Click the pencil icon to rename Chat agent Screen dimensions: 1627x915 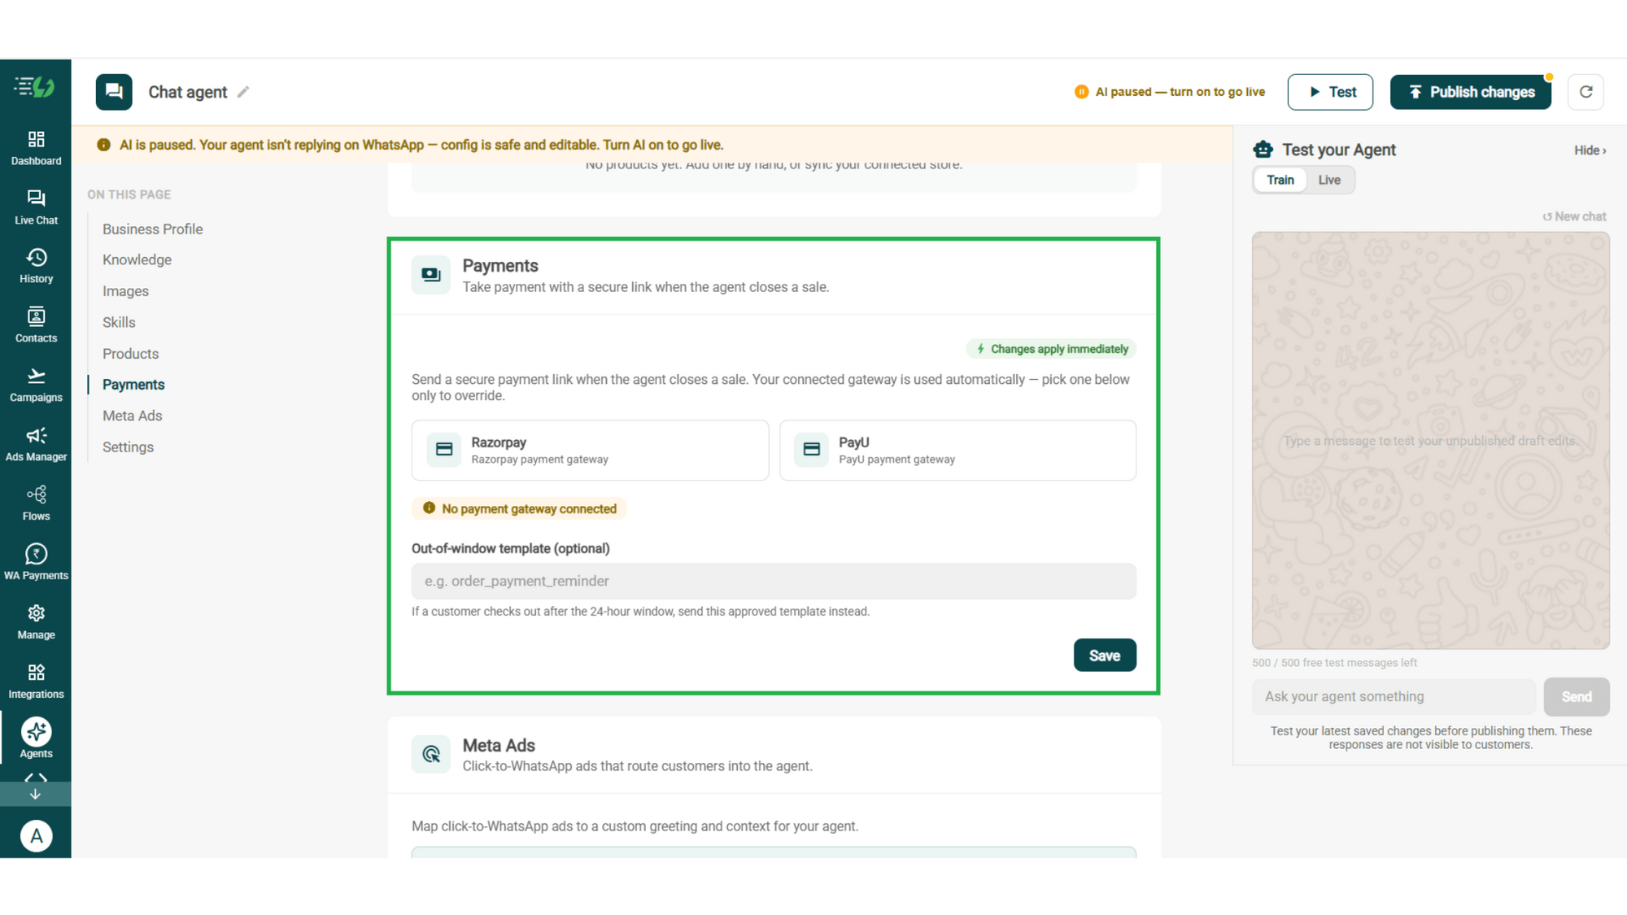[242, 92]
